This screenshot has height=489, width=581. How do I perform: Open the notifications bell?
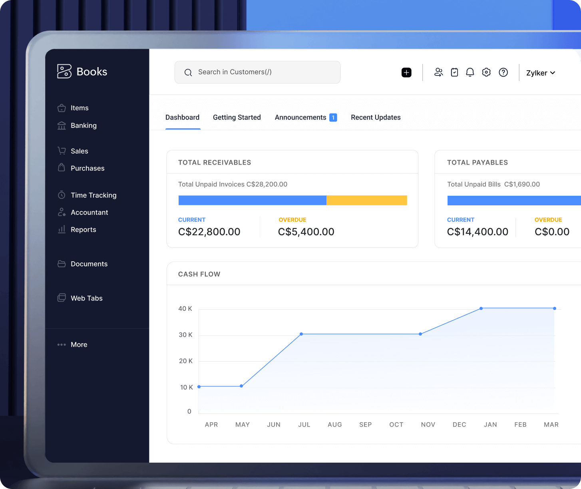coord(470,72)
